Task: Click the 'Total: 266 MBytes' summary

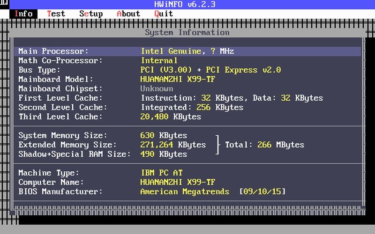Action: tap(264, 145)
